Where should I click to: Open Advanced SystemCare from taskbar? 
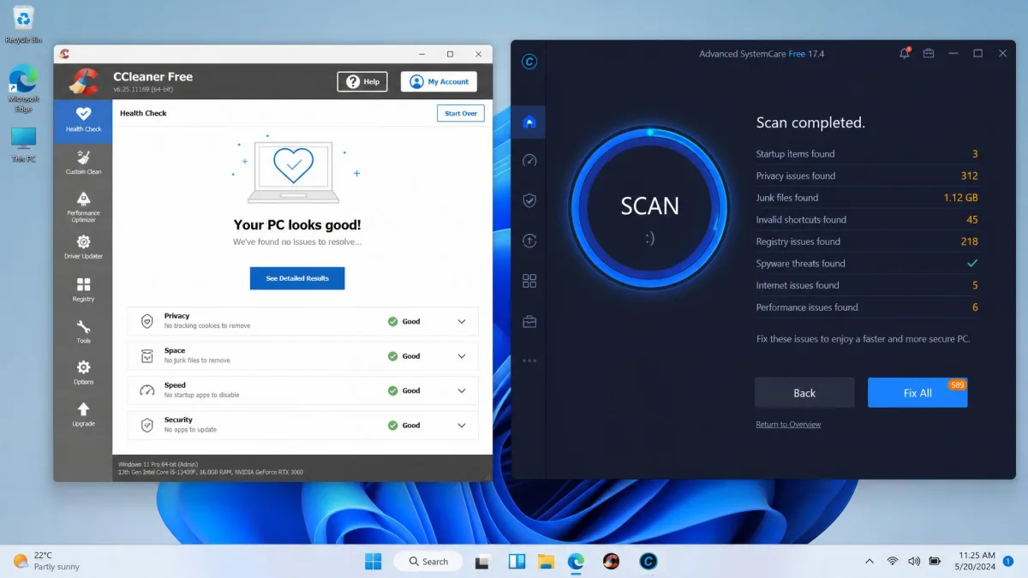click(648, 561)
